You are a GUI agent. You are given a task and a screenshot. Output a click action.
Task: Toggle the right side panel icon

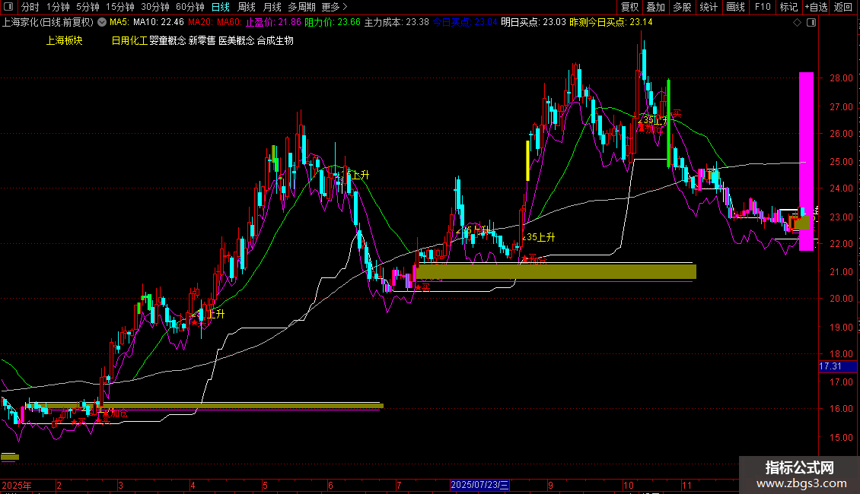tap(812, 23)
